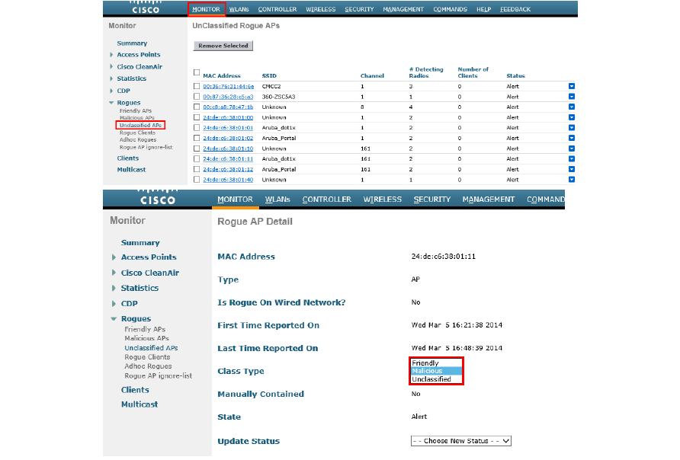
Task: Select the checkbox for the 360-ZSC5A3 row
Action: (x=197, y=97)
